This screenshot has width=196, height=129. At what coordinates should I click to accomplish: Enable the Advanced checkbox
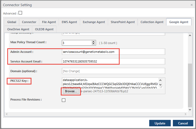pos(20,13)
